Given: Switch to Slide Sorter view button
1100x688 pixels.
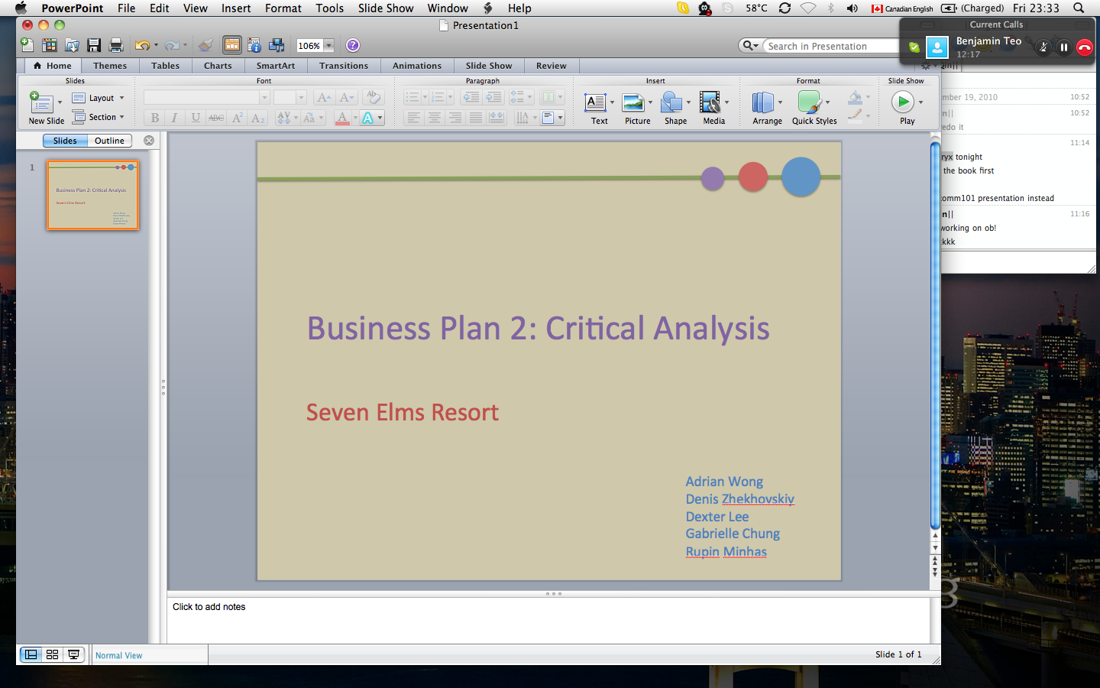Looking at the screenshot, I should 52,654.
